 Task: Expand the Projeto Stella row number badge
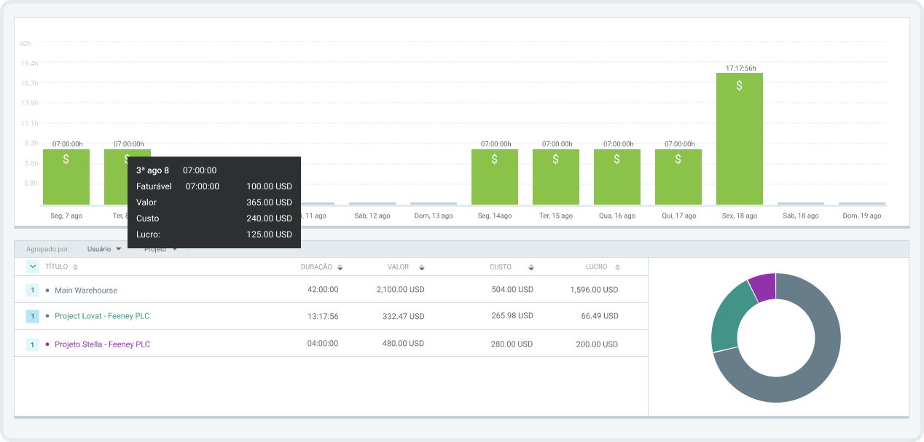32,344
